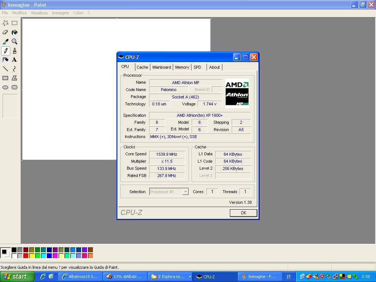Click the system tray clock 0.58
Image resolution: width=376 pixels, height=282 pixels.
(366, 276)
